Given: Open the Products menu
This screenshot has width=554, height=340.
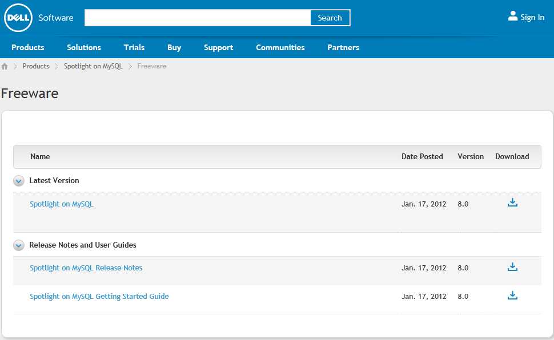Looking at the screenshot, I should coord(28,47).
